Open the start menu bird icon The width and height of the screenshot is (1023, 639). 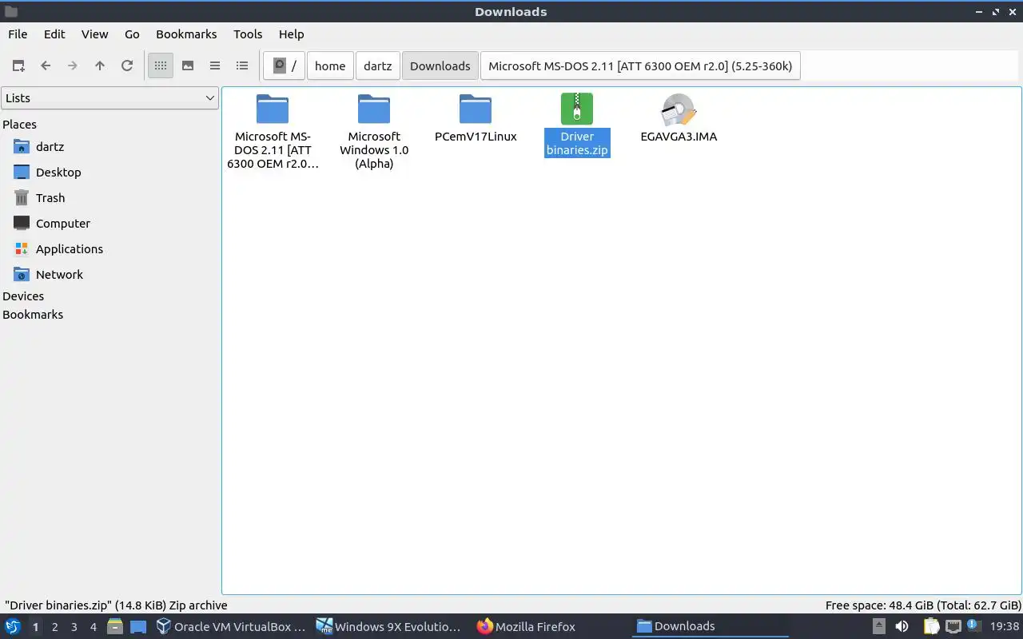(x=13, y=626)
